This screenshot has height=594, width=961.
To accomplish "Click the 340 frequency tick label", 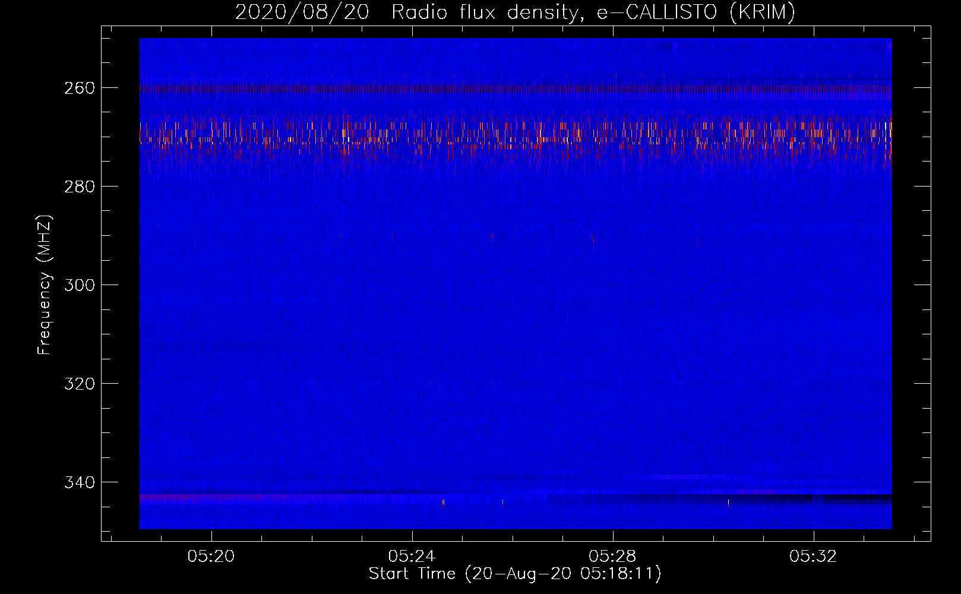I will (x=79, y=482).
